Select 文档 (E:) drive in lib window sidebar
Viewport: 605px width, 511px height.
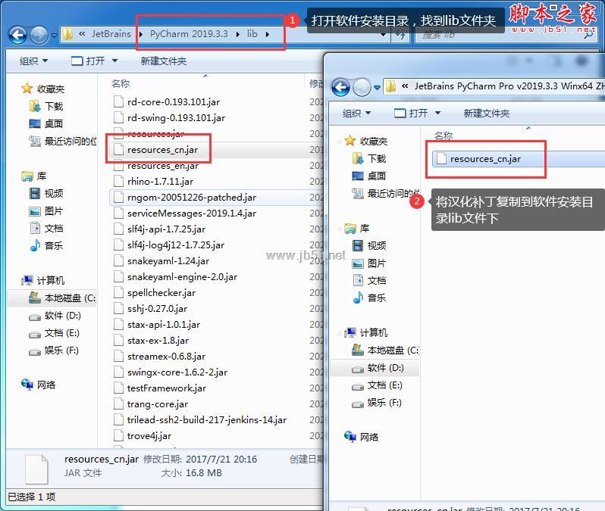coord(55,333)
